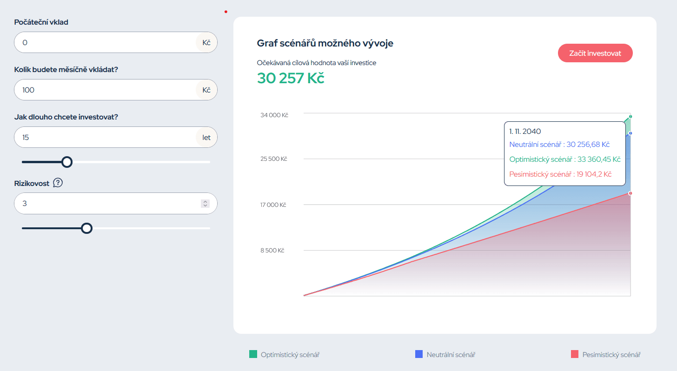Click the red Pesimistický scénář legend square
This screenshot has width=677, height=371.
click(x=574, y=354)
